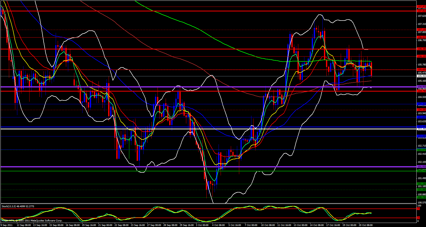Click the red 107.810 price level tag
The image size is (426, 227).
(x=421, y=11)
